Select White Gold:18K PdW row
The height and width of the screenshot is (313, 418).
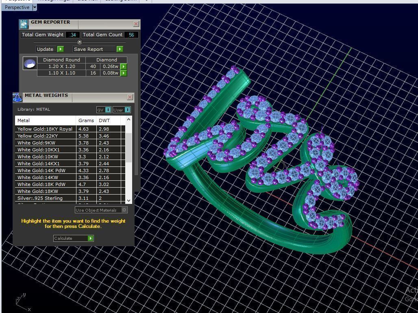pyautogui.click(x=70, y=184)
